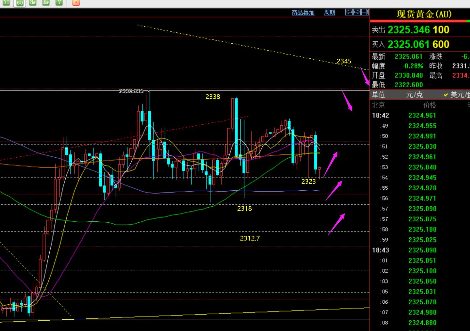Select the 元/克 unit option
470x331 pixels.
(x=414, y=95)
